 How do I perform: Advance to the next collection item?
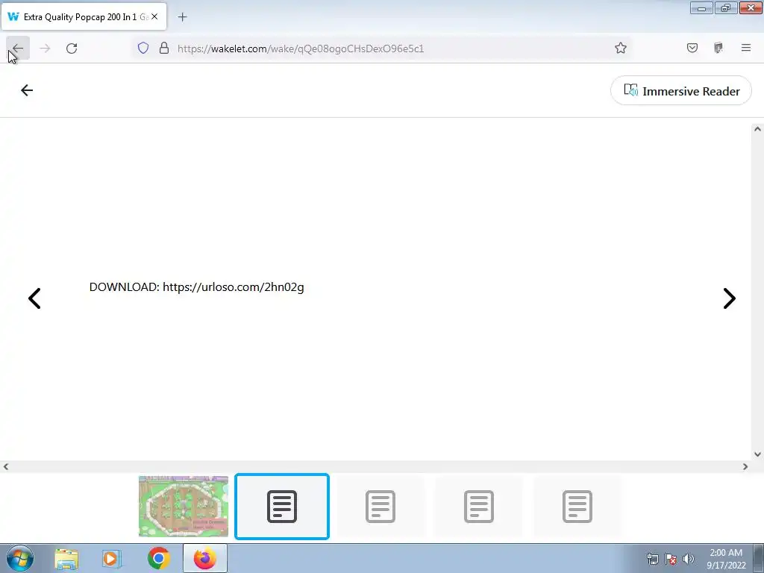tap(729, 298)
